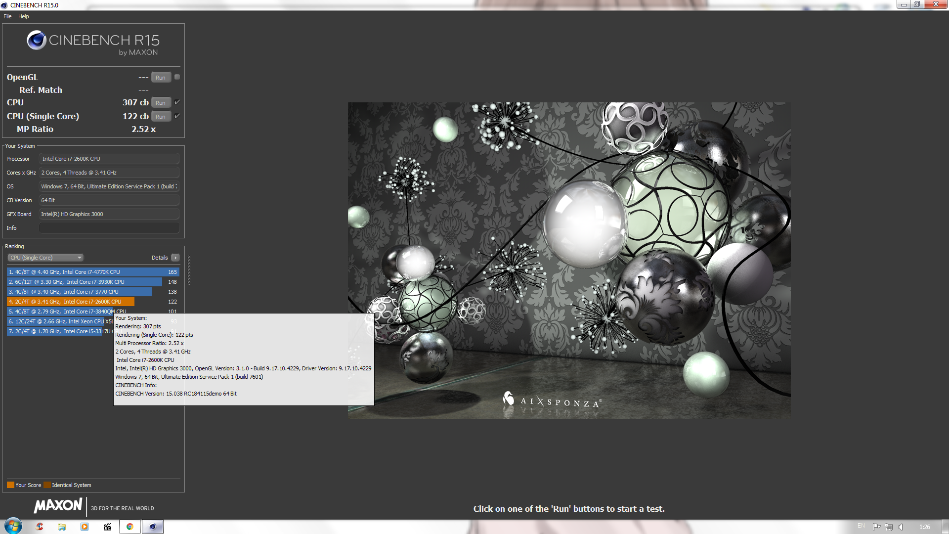Run the OpenGL benchmark test
This screenshot has width=949, height=534.
(x=161, y=78)
